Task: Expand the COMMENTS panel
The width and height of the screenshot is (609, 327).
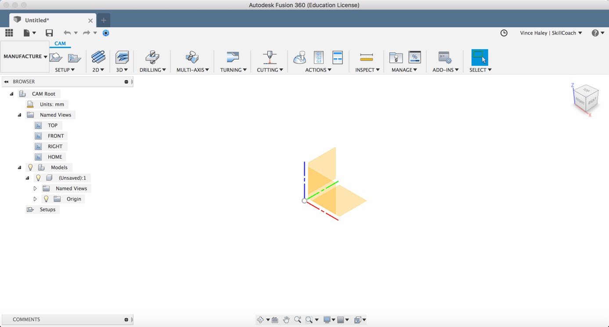Action: coord(126,320)
